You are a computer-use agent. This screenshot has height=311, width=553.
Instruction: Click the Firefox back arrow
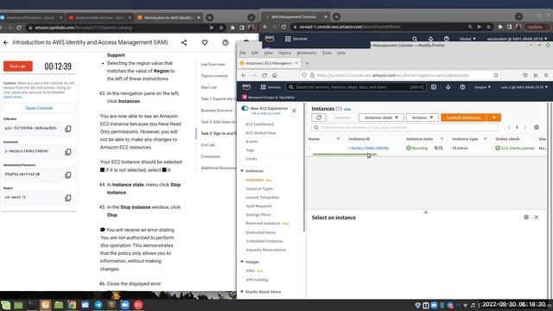[244, 75]
